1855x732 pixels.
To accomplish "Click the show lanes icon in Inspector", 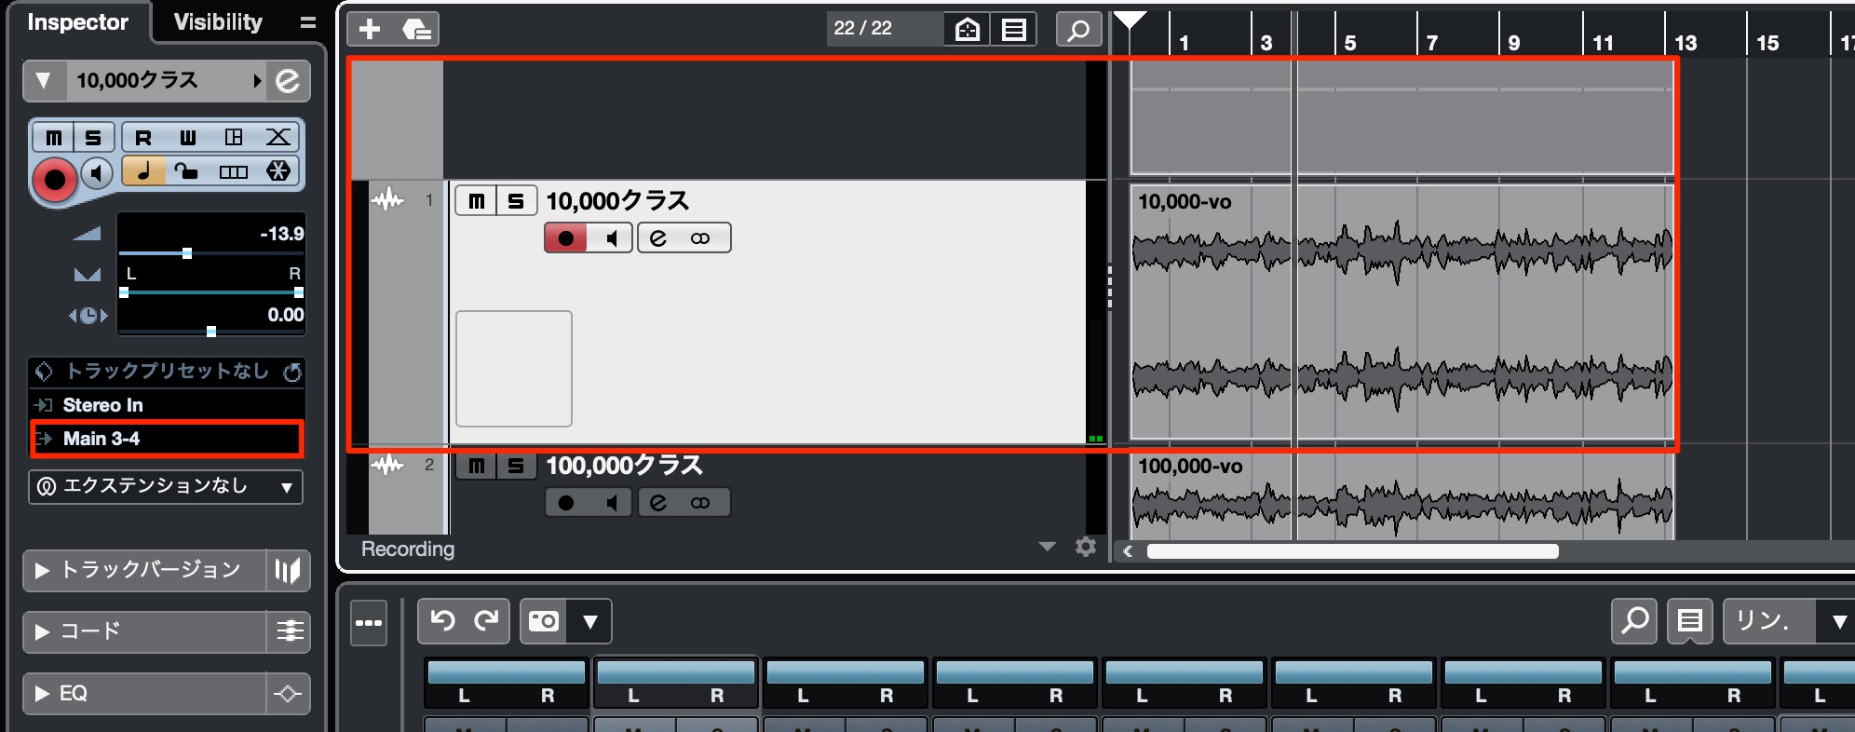I will click(x=233, y=171).
